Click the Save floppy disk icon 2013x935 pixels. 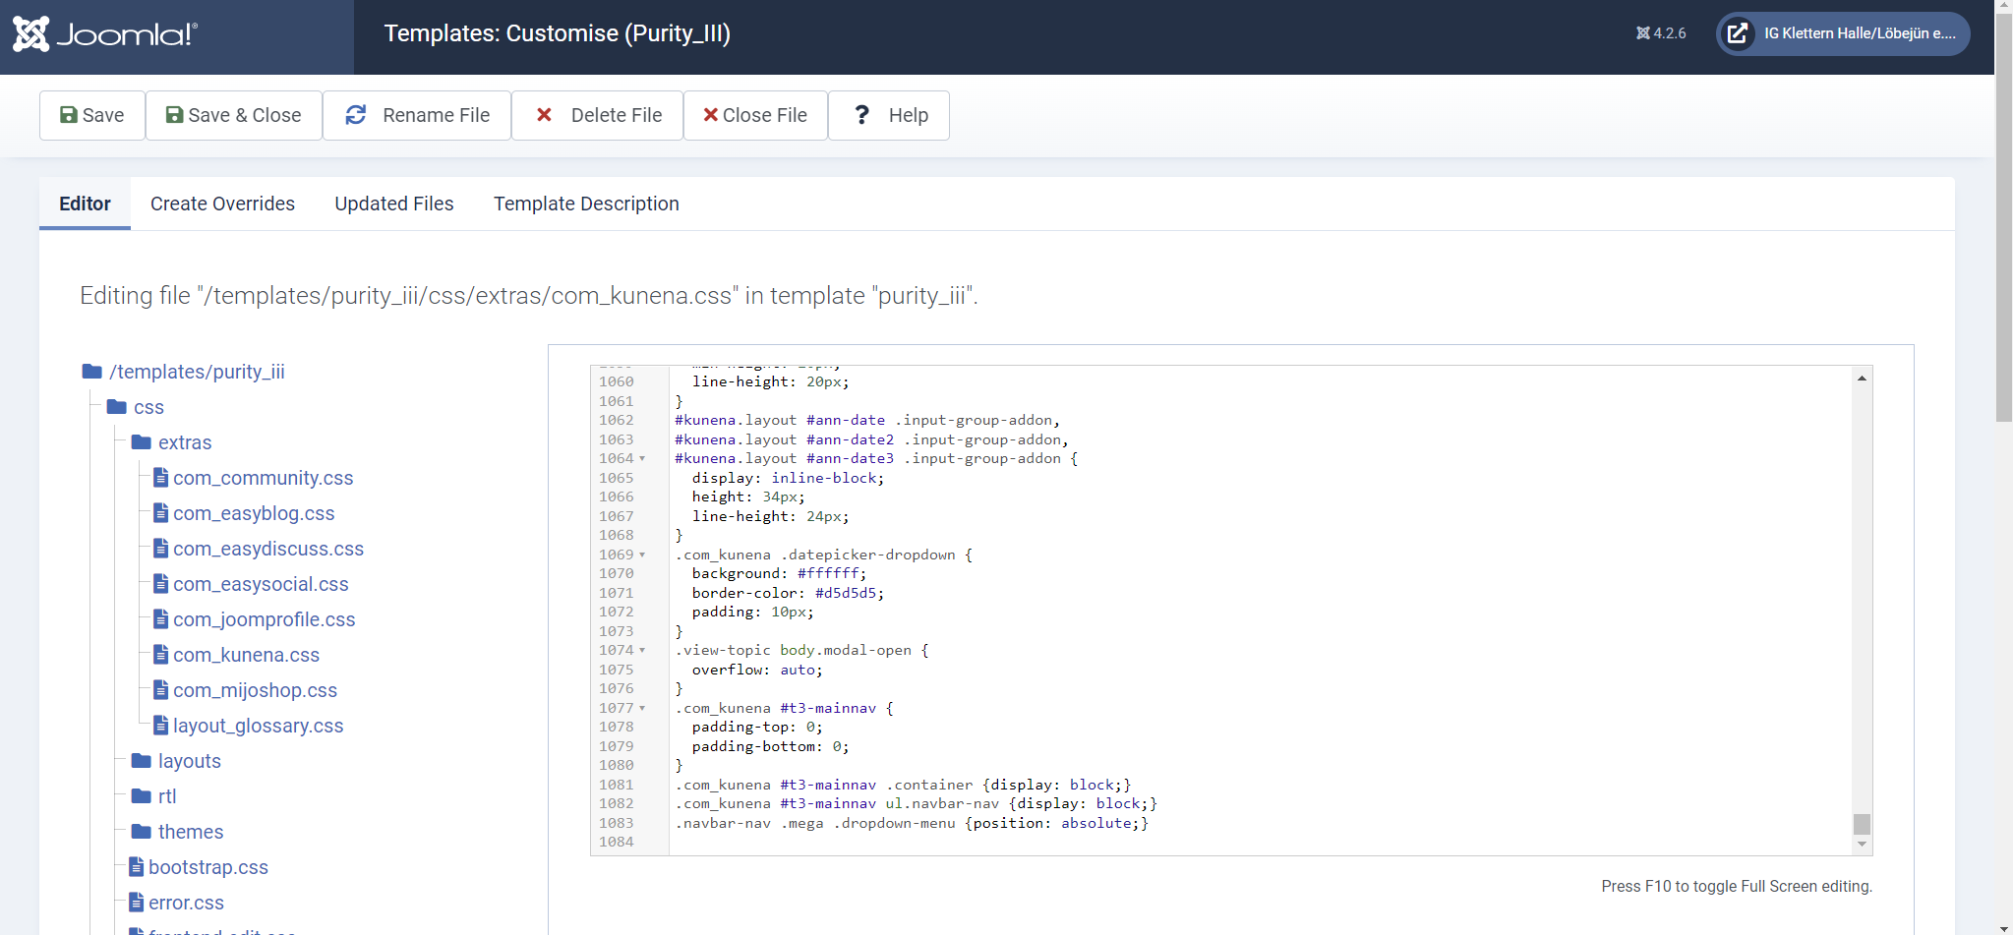tap(69, 115)
